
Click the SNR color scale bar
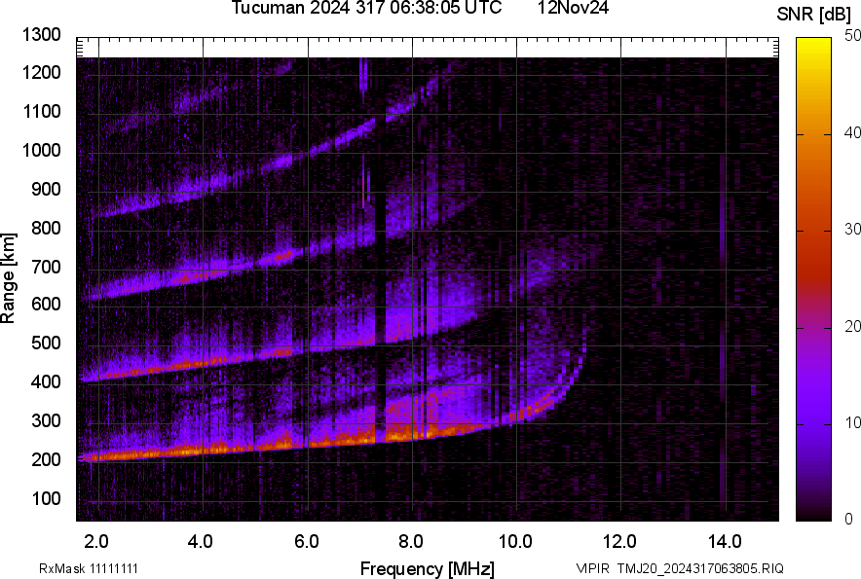point(813,279)
